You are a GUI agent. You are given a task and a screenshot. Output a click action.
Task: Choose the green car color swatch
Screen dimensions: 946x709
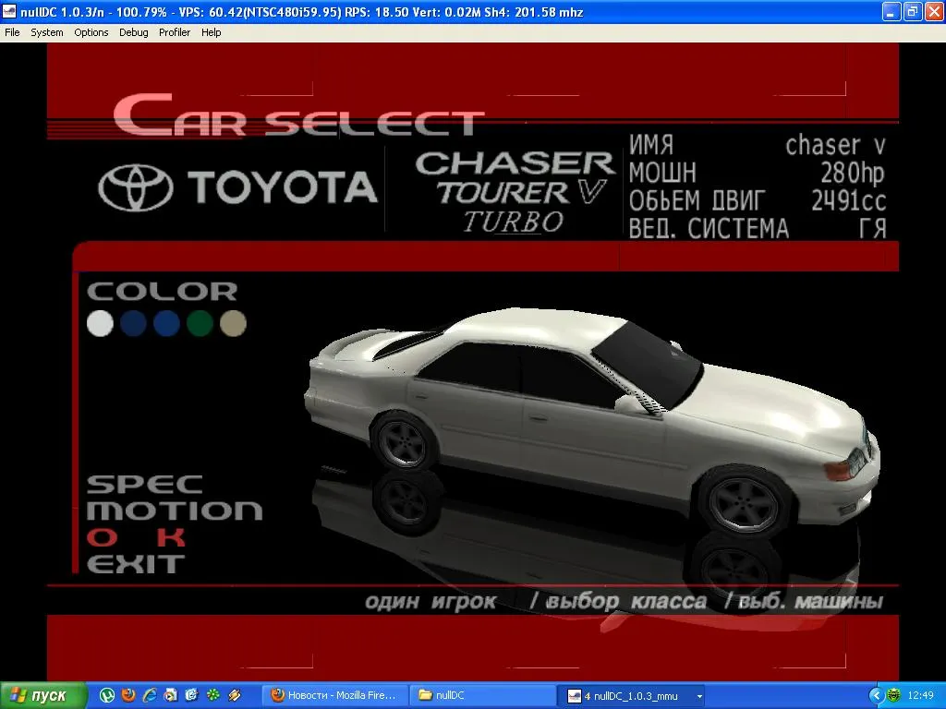[x=200, y=323]
